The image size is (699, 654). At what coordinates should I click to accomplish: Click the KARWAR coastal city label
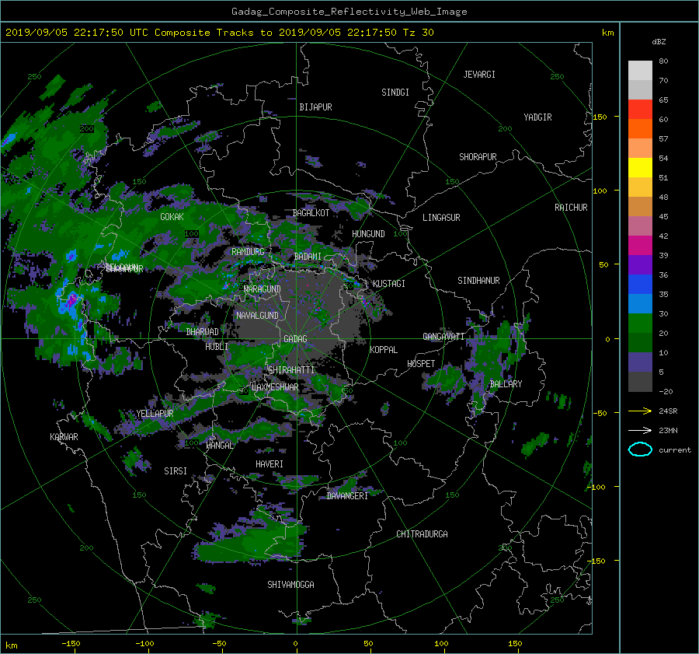point(64,437)
